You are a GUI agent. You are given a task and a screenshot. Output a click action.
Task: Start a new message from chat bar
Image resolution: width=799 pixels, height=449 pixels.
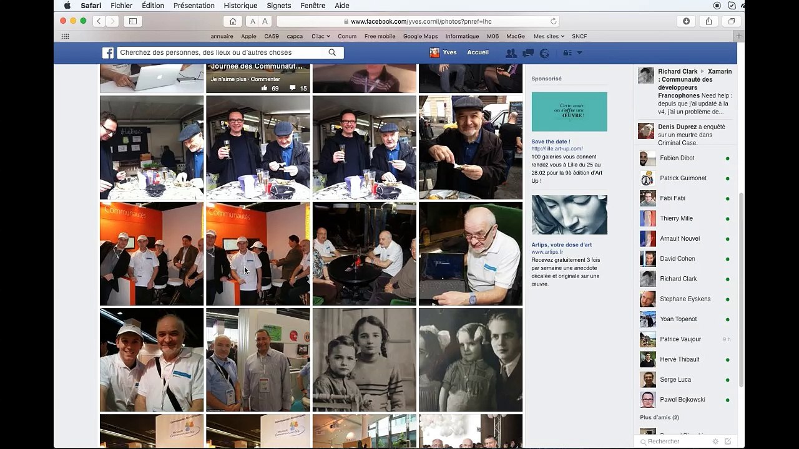coord(727,442)
